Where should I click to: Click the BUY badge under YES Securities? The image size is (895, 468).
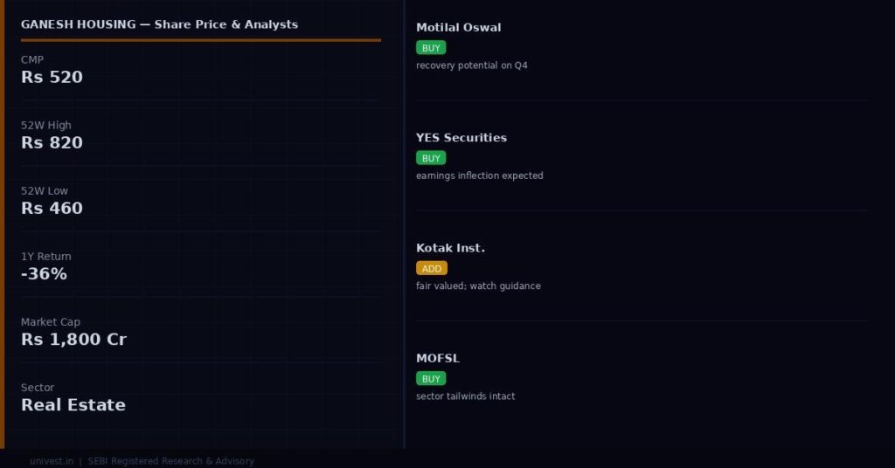pos(431,158)
